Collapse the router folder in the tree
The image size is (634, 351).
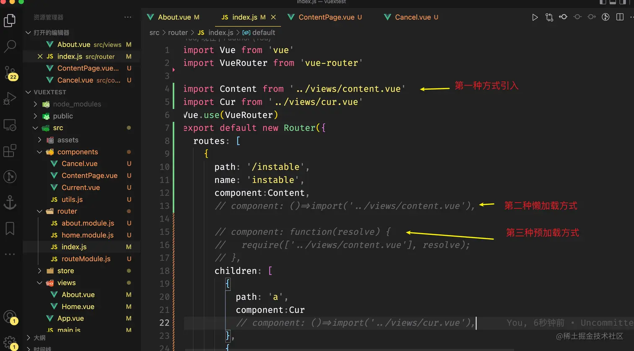click(40, 211)
